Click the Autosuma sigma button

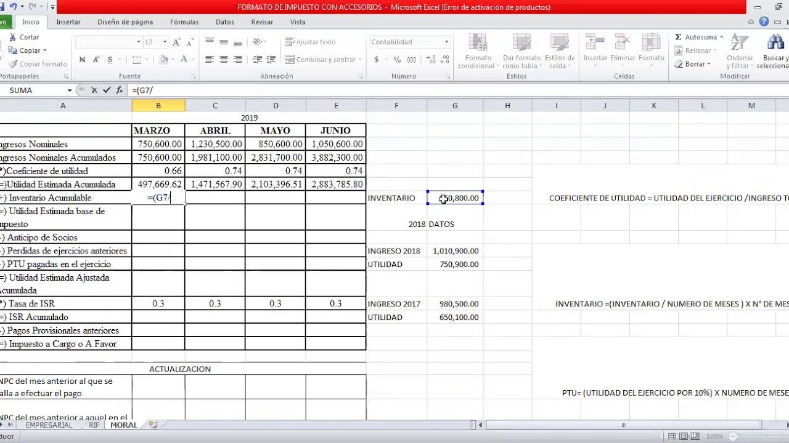[x=696, y=37]
